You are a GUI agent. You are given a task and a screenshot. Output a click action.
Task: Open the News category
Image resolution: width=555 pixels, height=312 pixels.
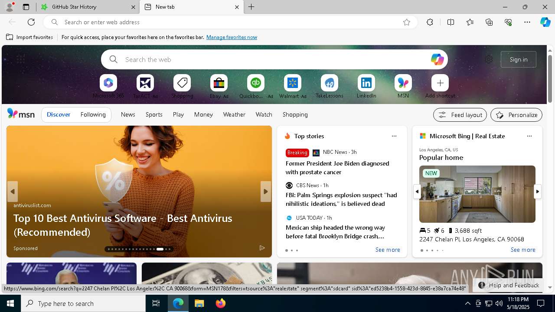[128, 114]
